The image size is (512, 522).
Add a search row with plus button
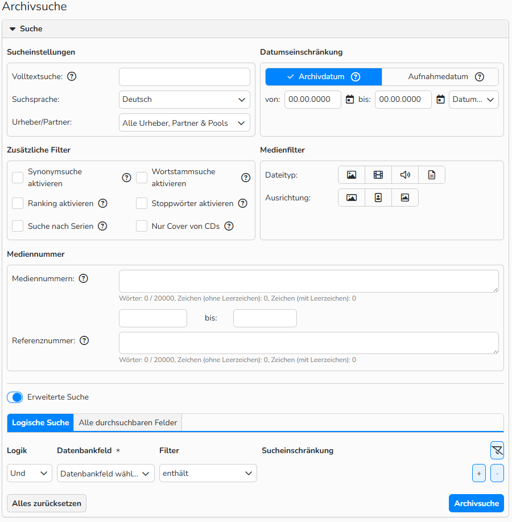479,474
